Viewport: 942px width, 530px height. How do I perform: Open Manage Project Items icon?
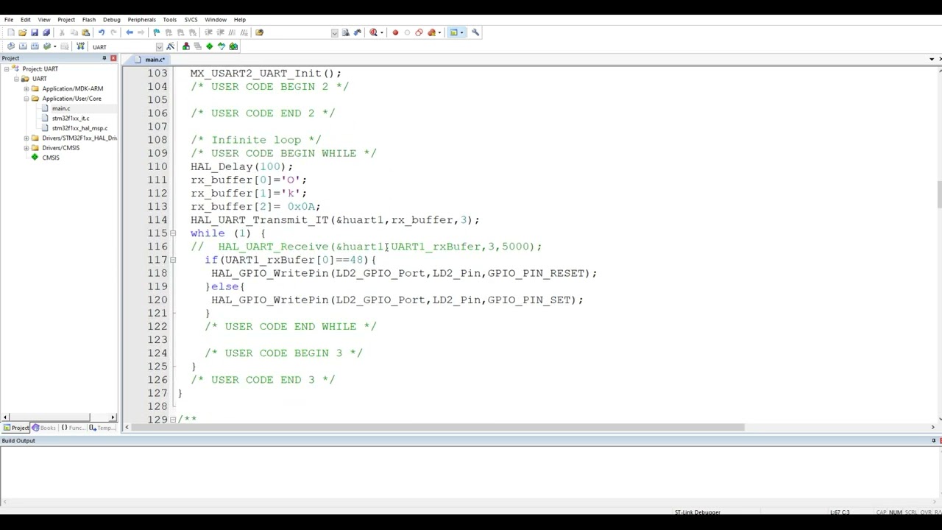(x=185, y=46)
